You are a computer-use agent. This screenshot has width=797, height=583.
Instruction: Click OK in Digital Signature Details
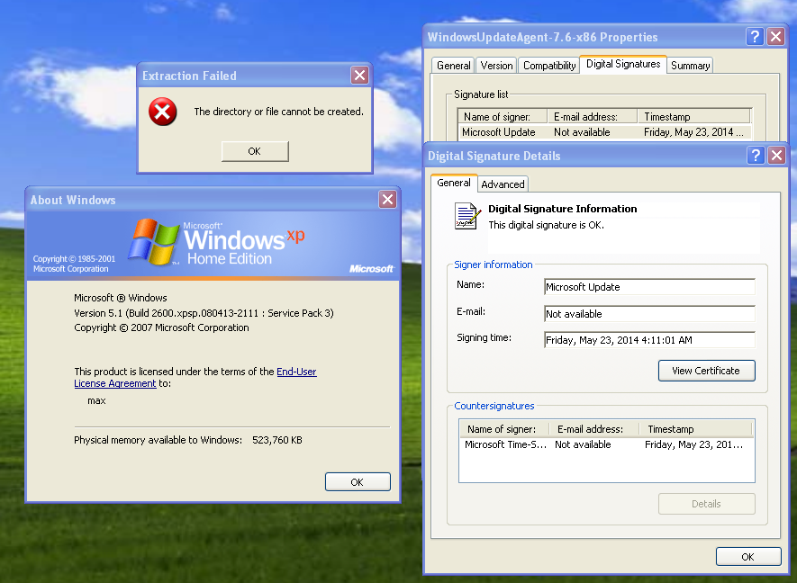coord(748,557)
